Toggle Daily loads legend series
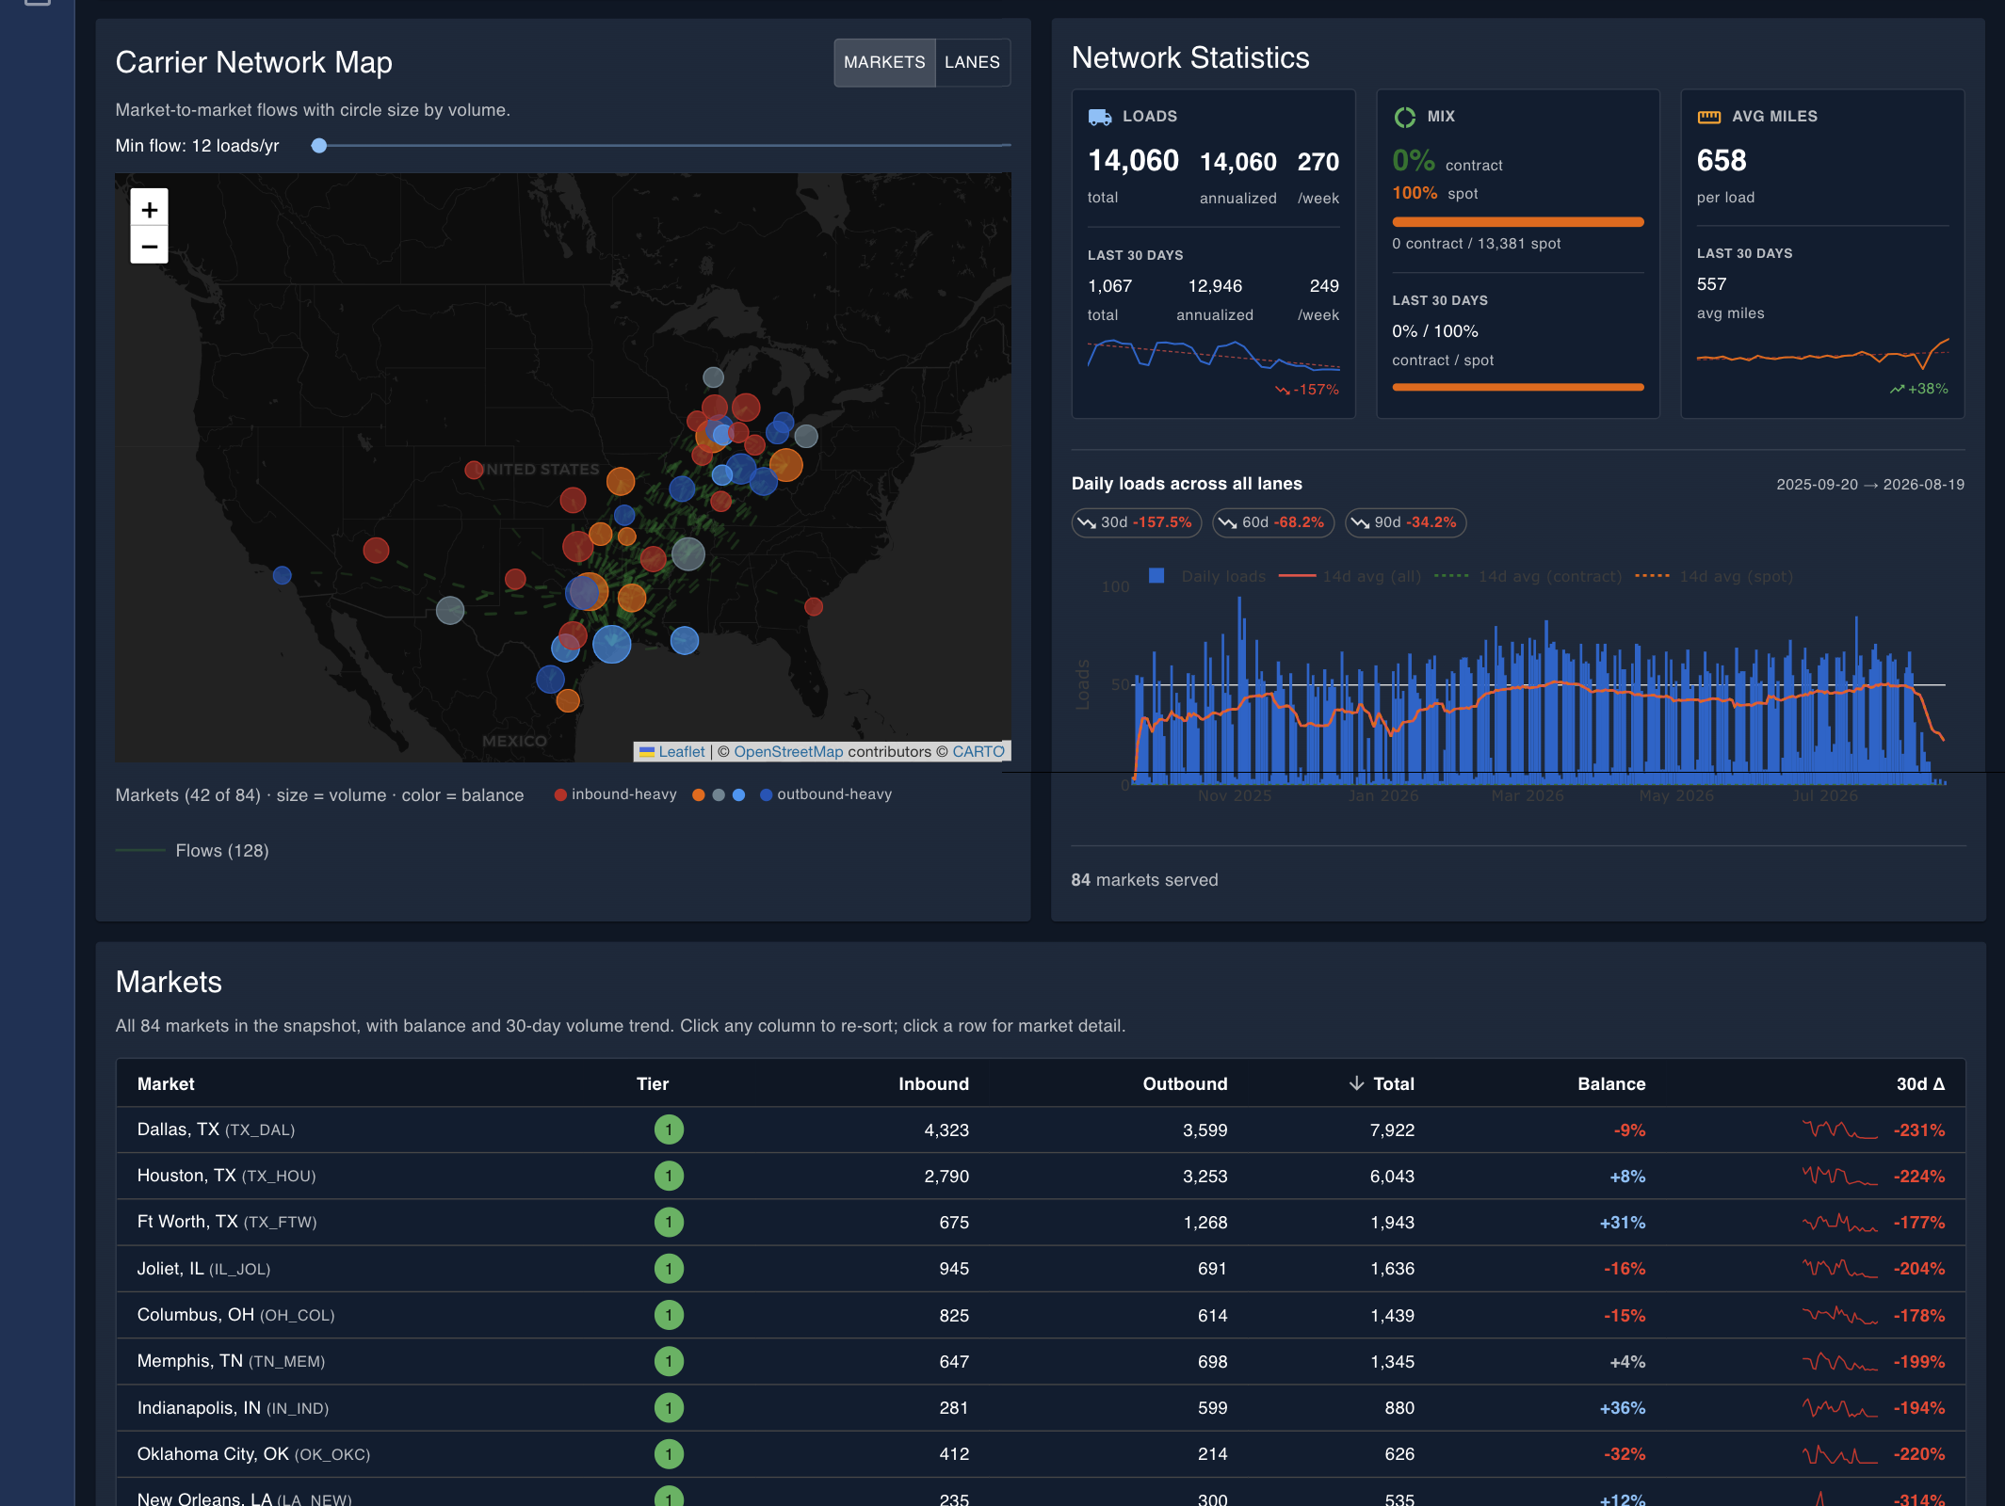This screenshot has height=1506, width=2005. coord(1207,576)
